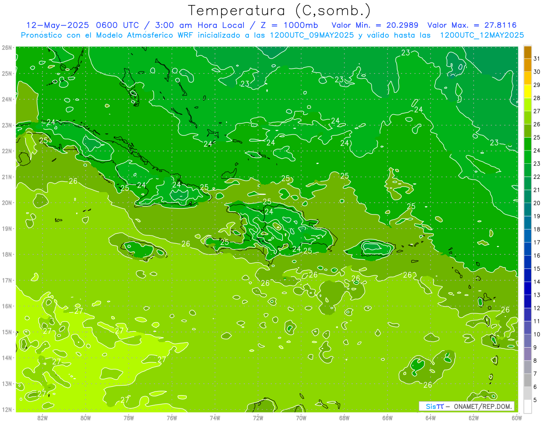This screenshot has height=424, width=549.
Task: Click the legend scale number "22"
Action: pyautogui.click(x=537, y=177)
